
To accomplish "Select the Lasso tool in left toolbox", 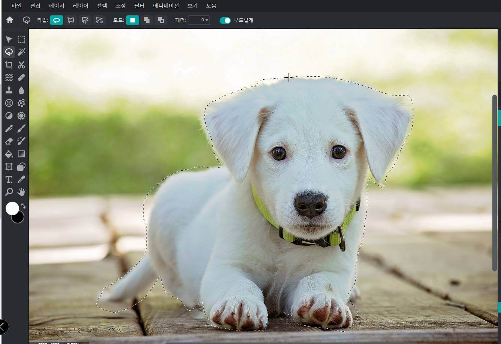I will click(x=9, y=52).
